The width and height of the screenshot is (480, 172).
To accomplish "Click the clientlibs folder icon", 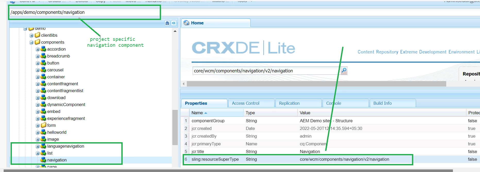I will click(x=37, y=35).
